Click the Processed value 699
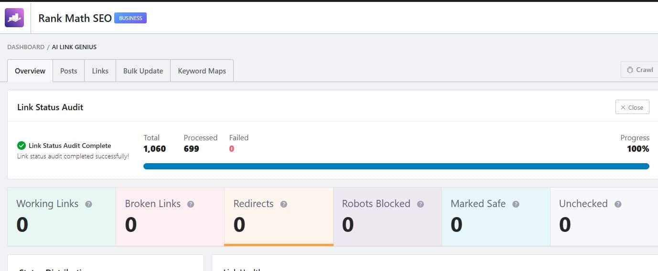This screenshot has width=658, height=271. pos(191,149)
